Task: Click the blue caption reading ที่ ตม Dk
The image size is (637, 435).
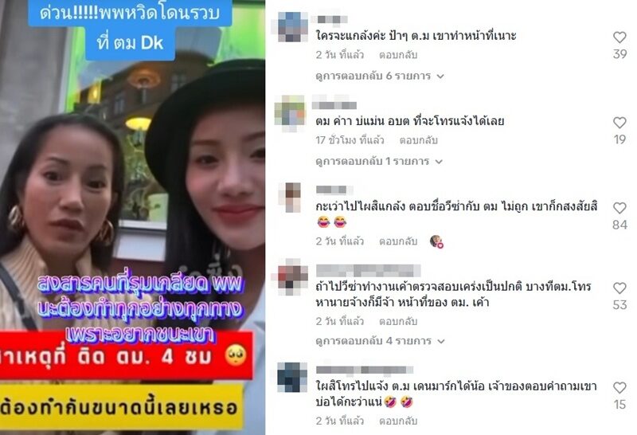Action: pyautogui.click(x=130, y=43)
